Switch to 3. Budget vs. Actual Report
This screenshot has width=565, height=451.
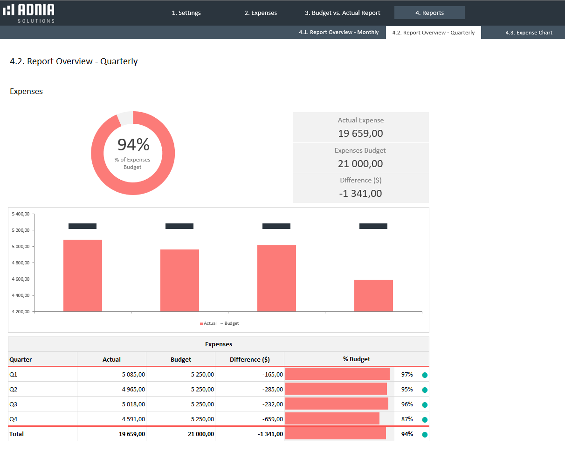click(343, 13)
